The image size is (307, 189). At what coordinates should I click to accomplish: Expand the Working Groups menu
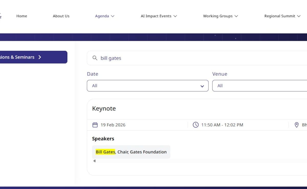[220, 16]
